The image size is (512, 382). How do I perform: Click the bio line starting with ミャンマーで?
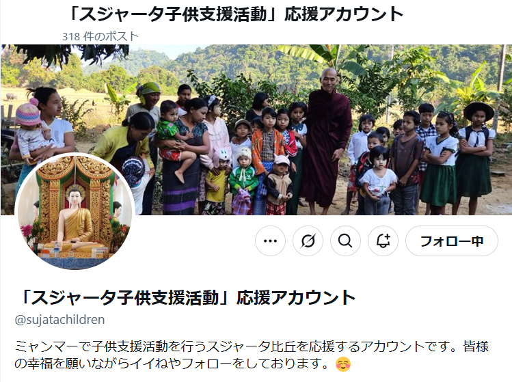[252, 346]
